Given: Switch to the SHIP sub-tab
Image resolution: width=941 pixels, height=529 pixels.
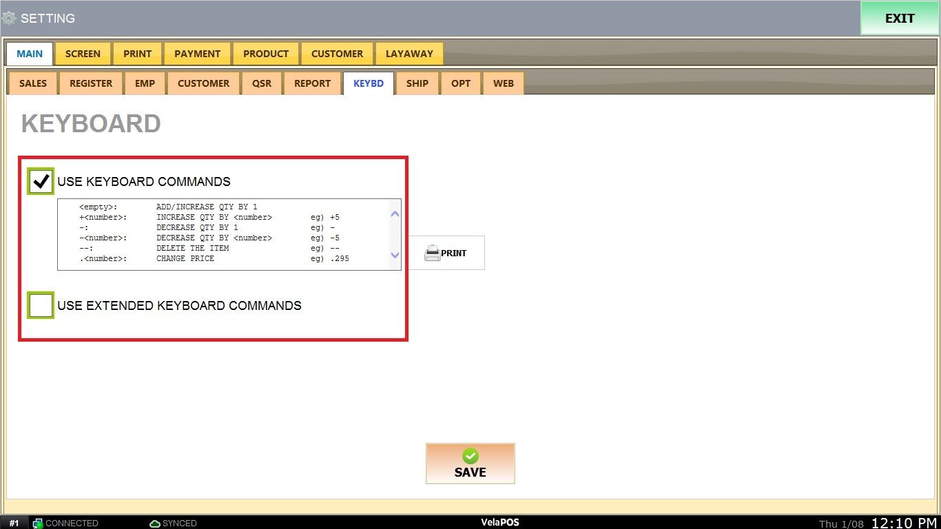Looking at the screenshot, I should click(x=417, y=83).
